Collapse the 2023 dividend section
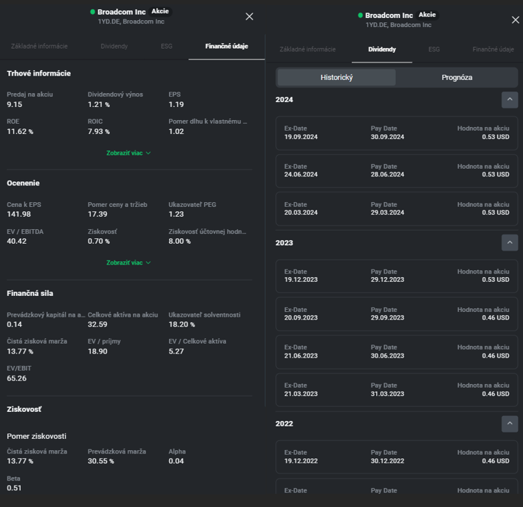The image size is (523, 507). (509, 242)
